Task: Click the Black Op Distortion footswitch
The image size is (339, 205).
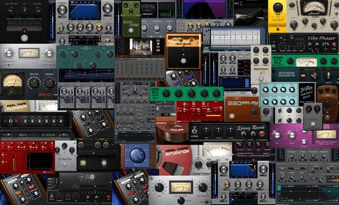Action: point(24,38)
